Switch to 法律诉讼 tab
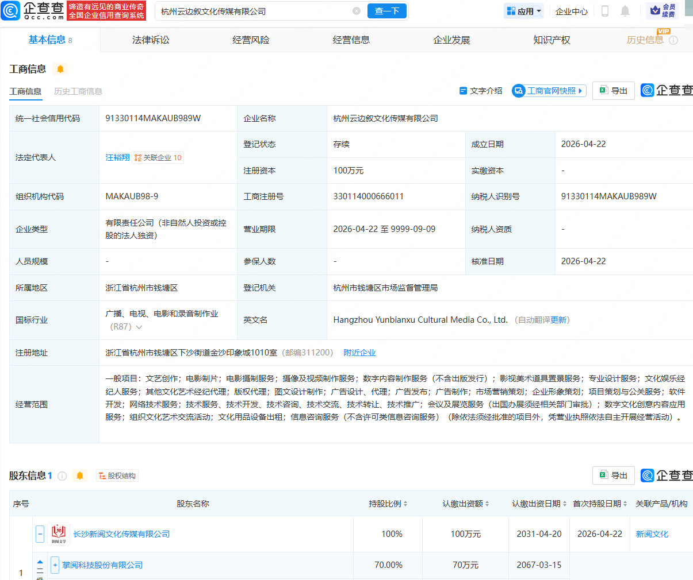Viewport: 693px width, 580px height. pyautogui.click(x=151, y=40)
